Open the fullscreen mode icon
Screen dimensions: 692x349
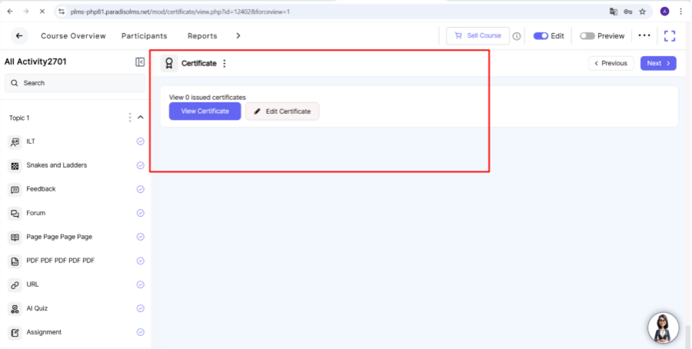[x=669, y=36]
